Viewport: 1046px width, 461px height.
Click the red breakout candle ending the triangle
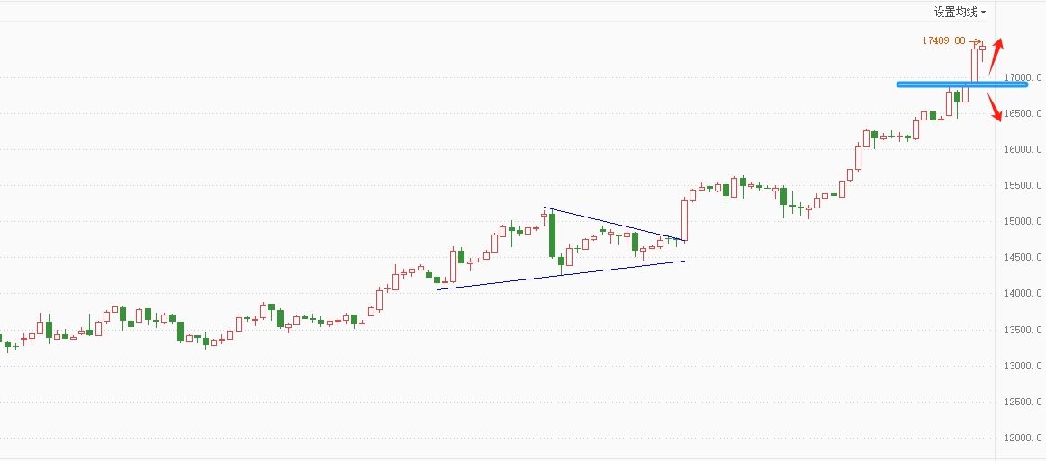click(x=684, y=220)
